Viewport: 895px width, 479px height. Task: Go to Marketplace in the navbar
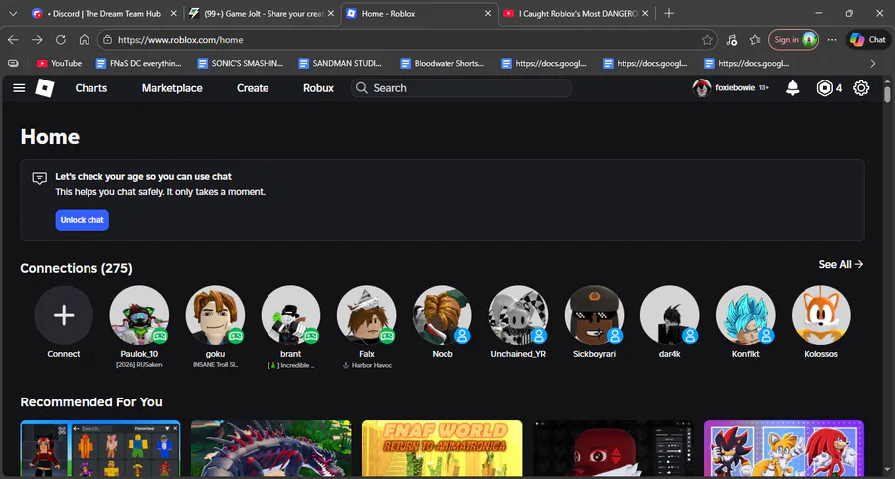(172, 88)
